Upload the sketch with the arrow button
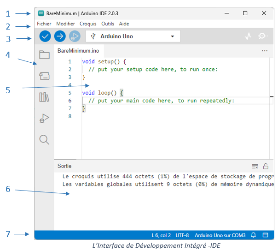The width and height of the screenshot is (278, 251). tap(60, 36)
